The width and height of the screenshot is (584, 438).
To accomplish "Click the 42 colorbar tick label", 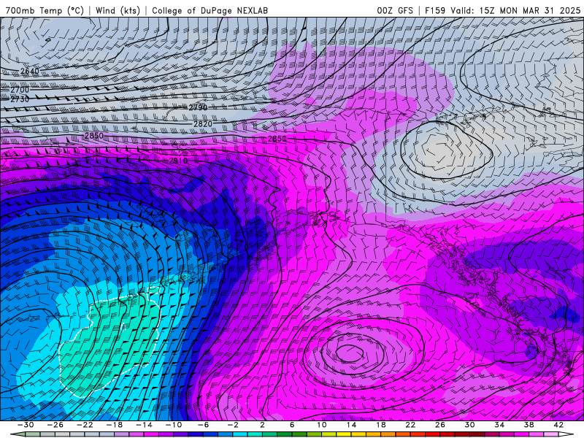I will 558,425.
